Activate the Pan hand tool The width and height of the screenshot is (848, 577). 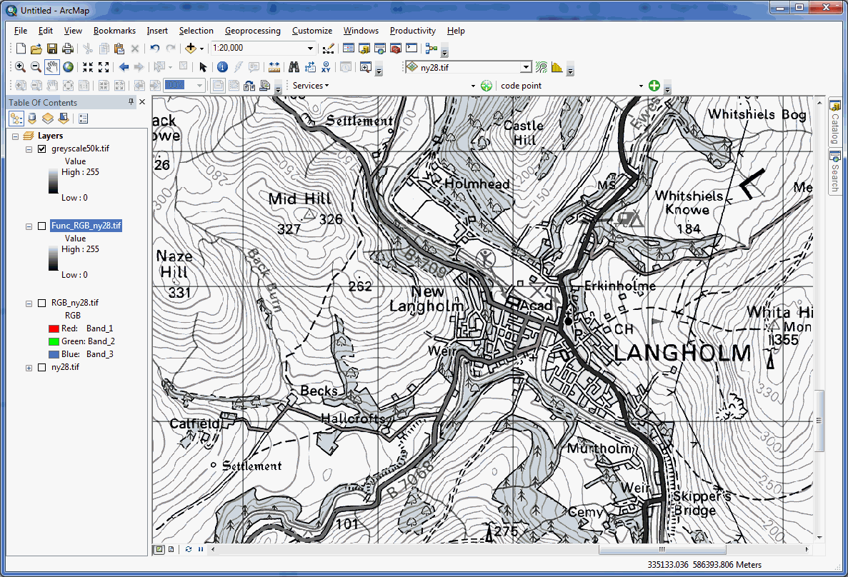[52, 67]
